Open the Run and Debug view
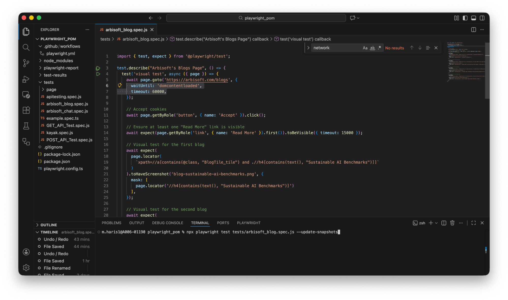Image resolution: width=508 pixels, height=300 pixels. tap(26, 79)
